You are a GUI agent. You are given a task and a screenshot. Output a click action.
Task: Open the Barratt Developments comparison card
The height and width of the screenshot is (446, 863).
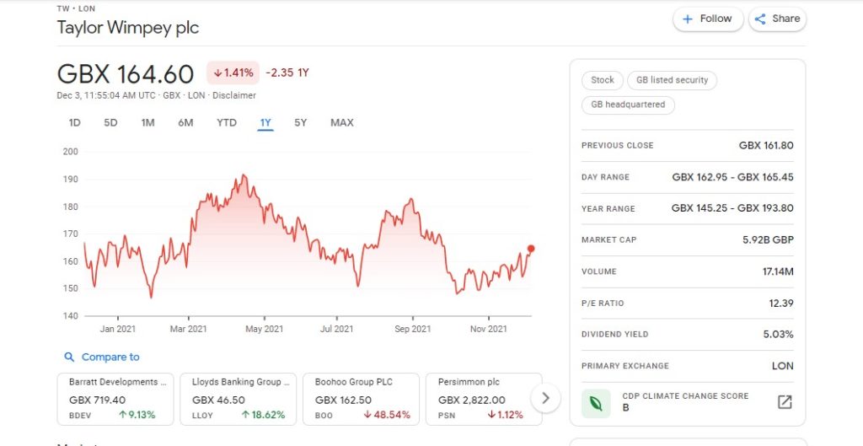coord(115,399)
